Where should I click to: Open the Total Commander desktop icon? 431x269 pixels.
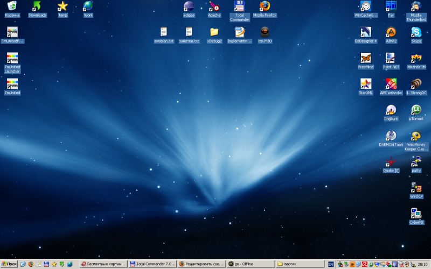tap(239, 6)
